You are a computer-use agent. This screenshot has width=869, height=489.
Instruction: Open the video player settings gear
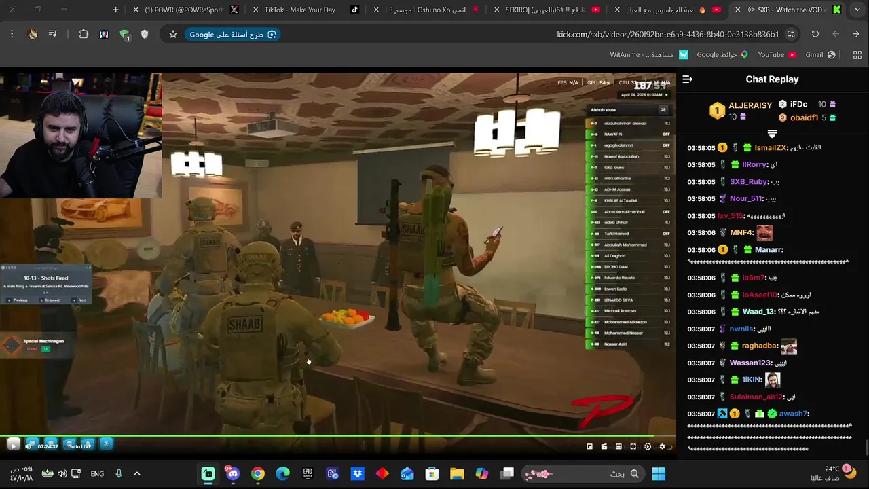(x=662, y=446)
